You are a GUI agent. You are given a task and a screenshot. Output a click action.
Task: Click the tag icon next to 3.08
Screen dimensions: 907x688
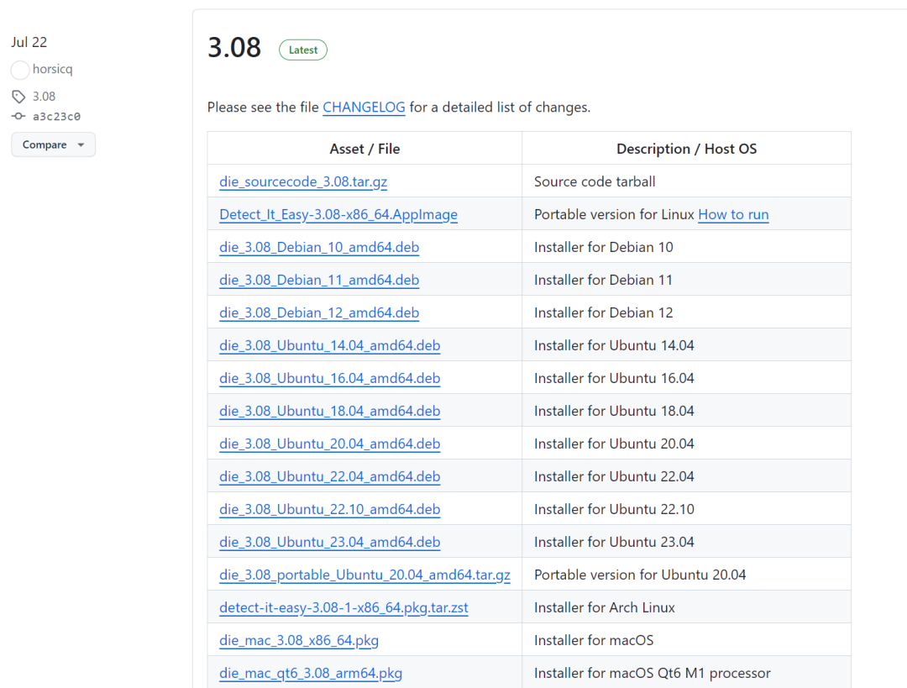(18, 96)
